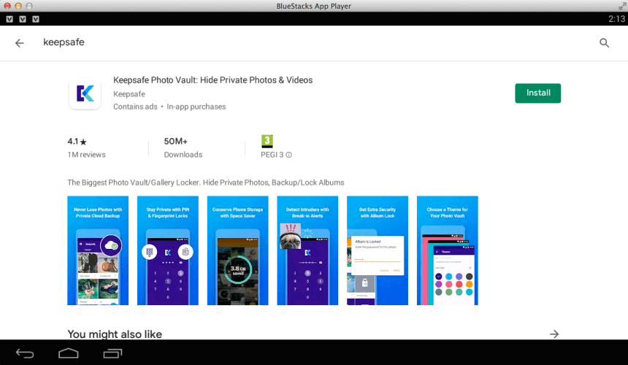Open the Keepsafe developer link
This screenshot has width=628, height=365.
(x=129, y=94)
